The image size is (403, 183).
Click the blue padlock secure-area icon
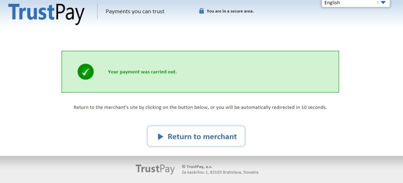click(201, 11)
